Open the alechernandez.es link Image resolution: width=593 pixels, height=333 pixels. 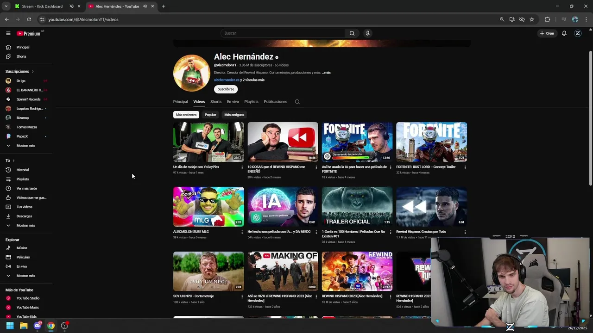[227, 80]
